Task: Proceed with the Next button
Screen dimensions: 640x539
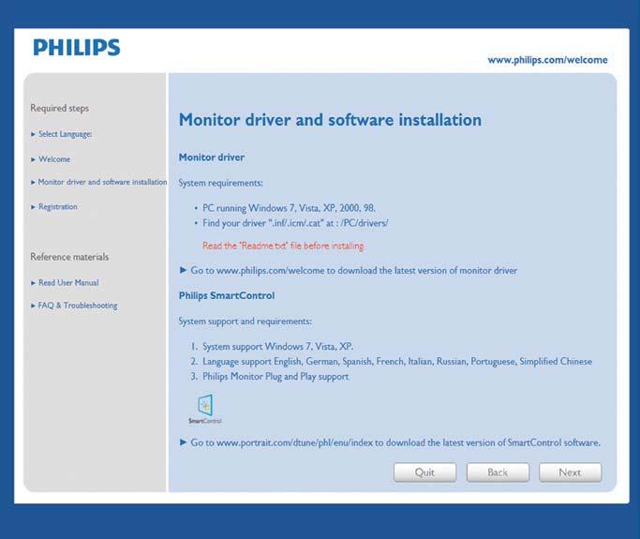Action: (x=570, y=472)
